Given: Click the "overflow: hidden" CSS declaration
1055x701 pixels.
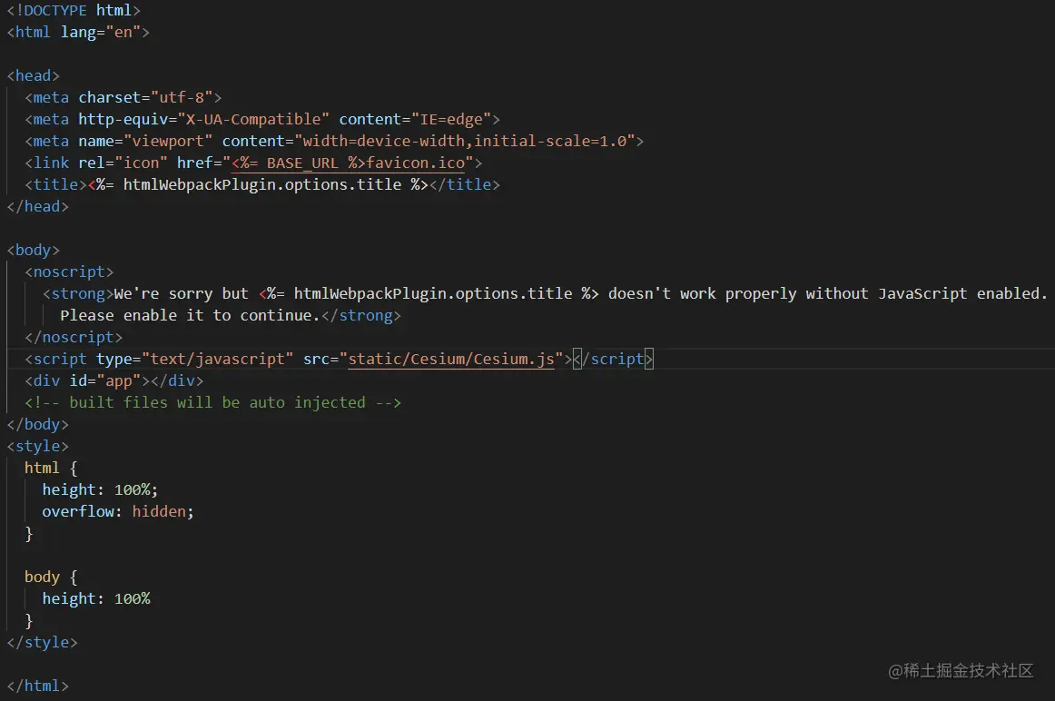Looking at the screenshot, I should click(118, 511).
